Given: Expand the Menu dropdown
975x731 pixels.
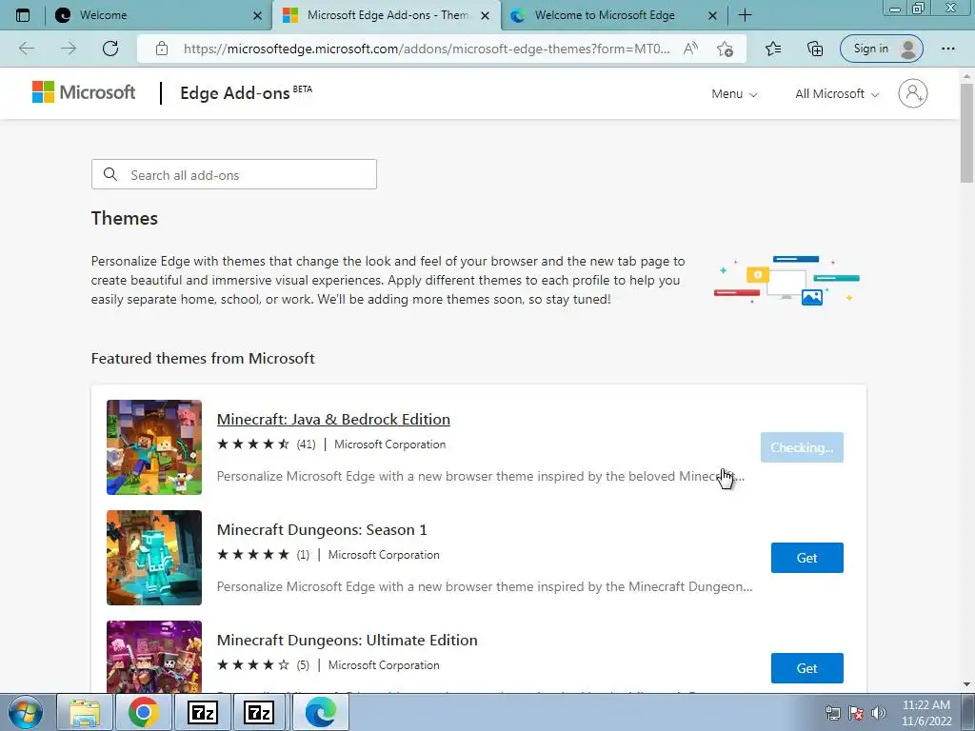Looking at the screenshot, I should 734,94.
